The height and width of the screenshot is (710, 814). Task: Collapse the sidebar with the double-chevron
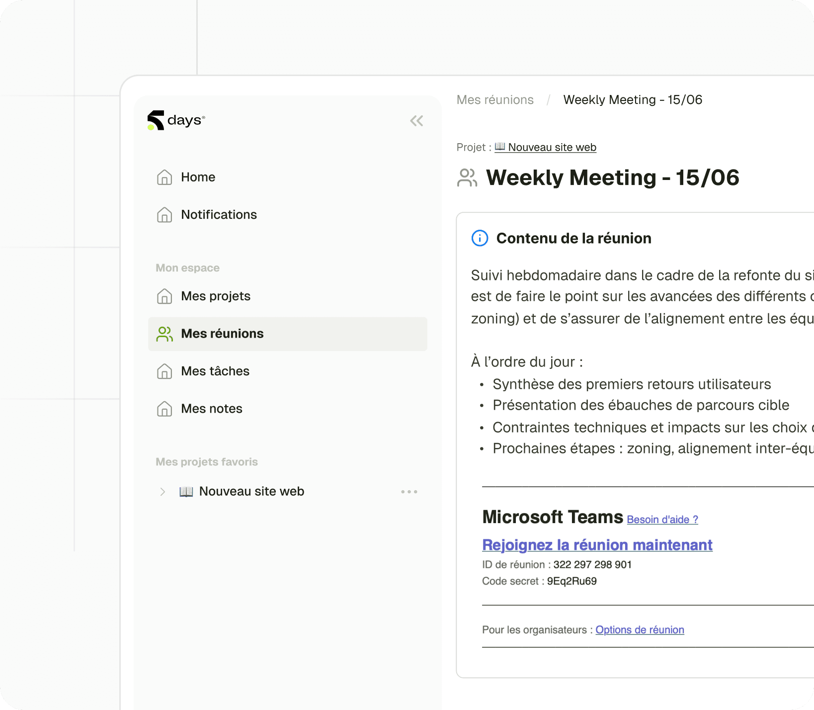(416, 121)
